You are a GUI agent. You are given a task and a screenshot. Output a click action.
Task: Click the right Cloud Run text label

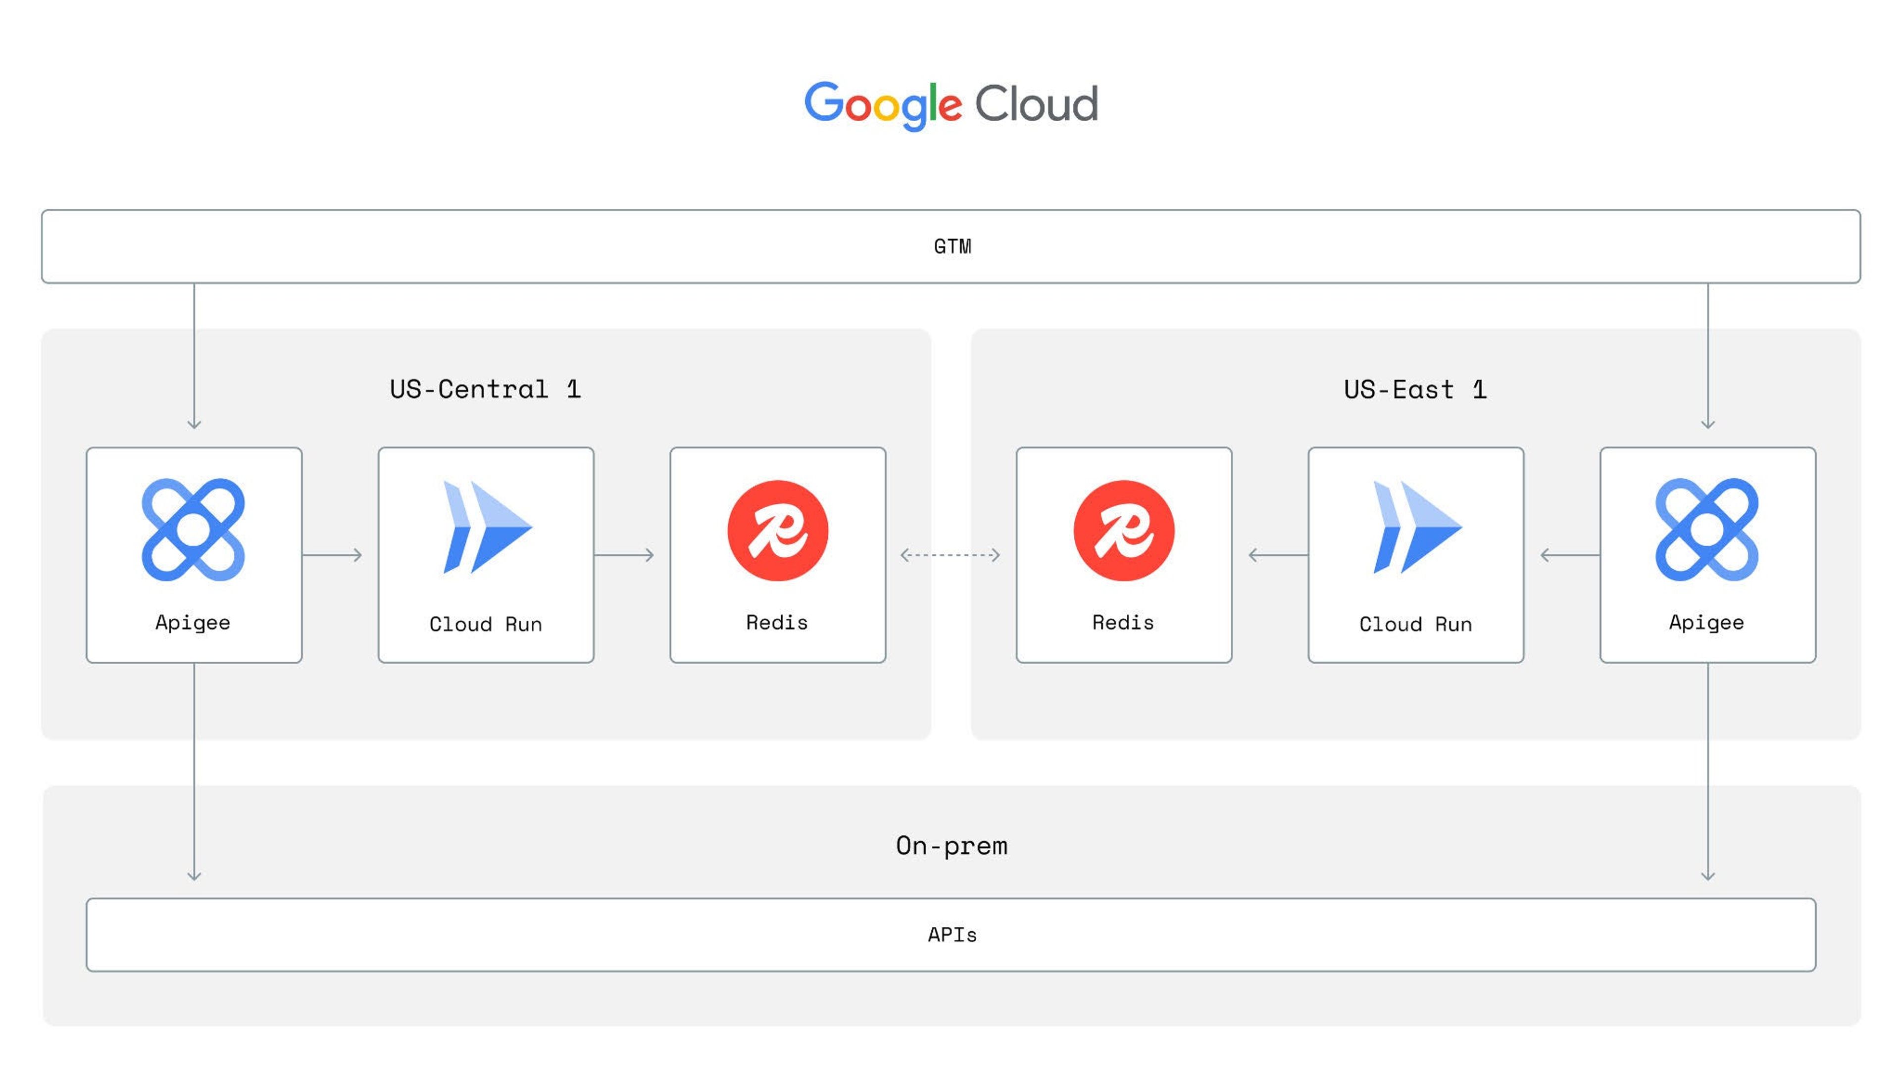[1415, 624]
